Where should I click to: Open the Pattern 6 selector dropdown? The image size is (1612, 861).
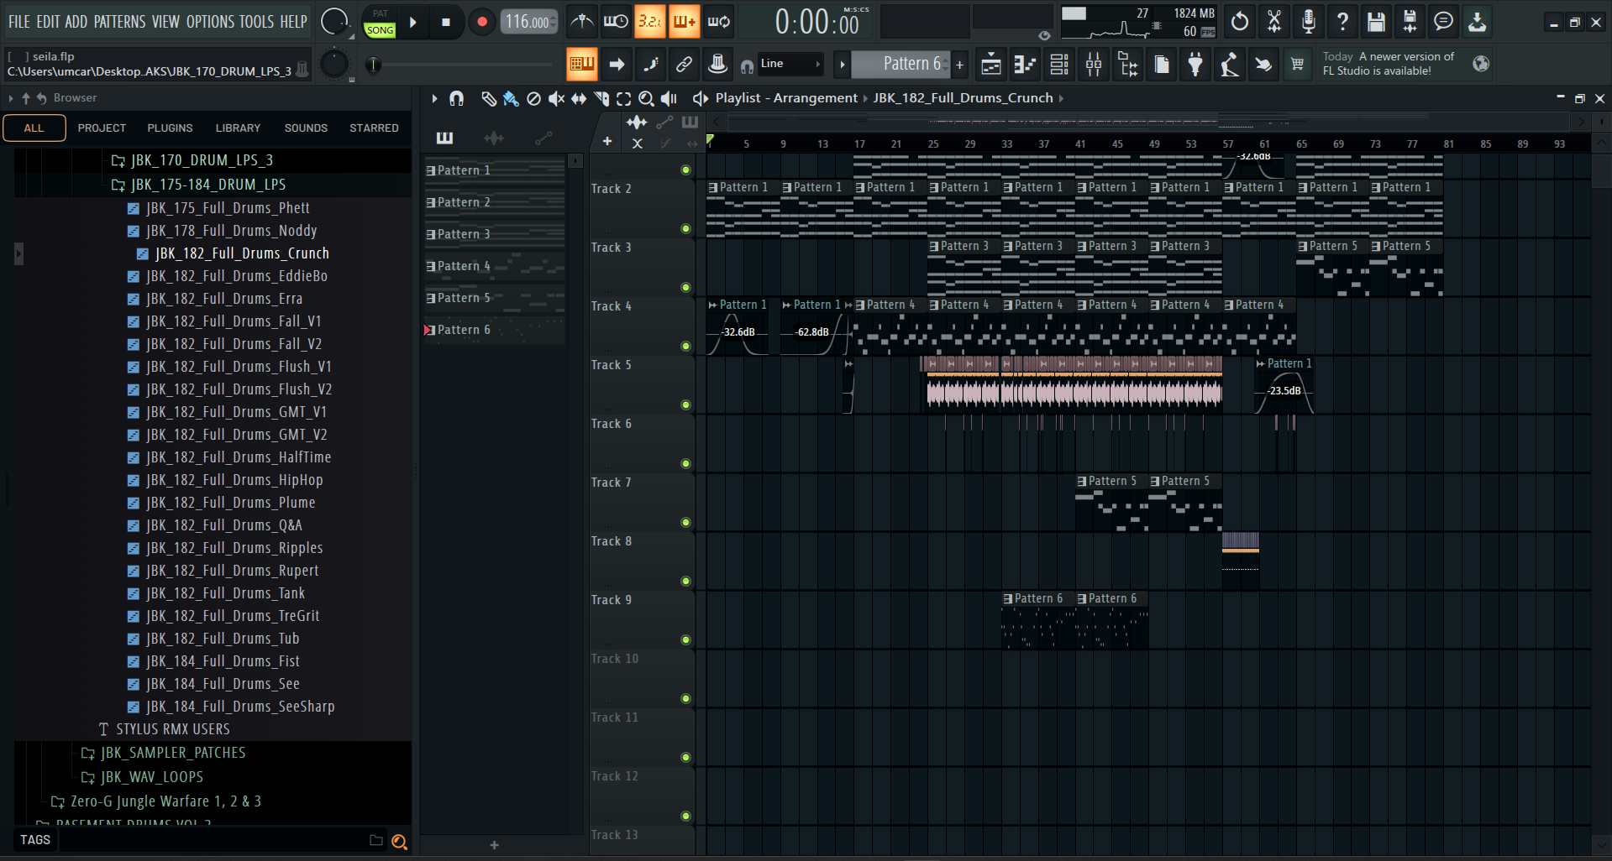point(901,64)
